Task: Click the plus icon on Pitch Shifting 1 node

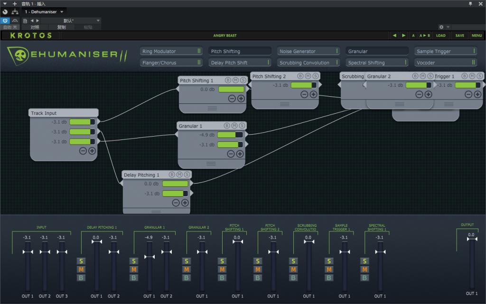Action: [x=241, y=99]
